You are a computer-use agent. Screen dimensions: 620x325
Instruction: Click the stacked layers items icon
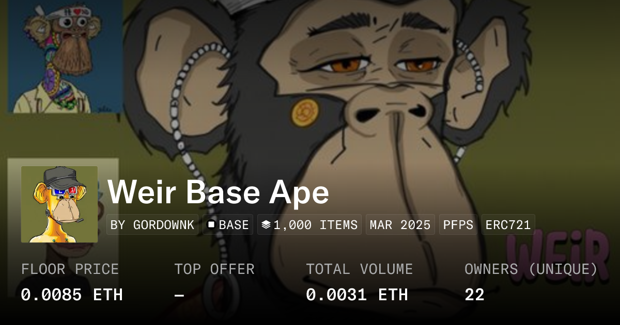(266, 225)
